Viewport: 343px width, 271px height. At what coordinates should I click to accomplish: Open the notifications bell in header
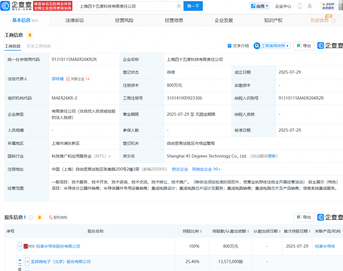(310, 6)
